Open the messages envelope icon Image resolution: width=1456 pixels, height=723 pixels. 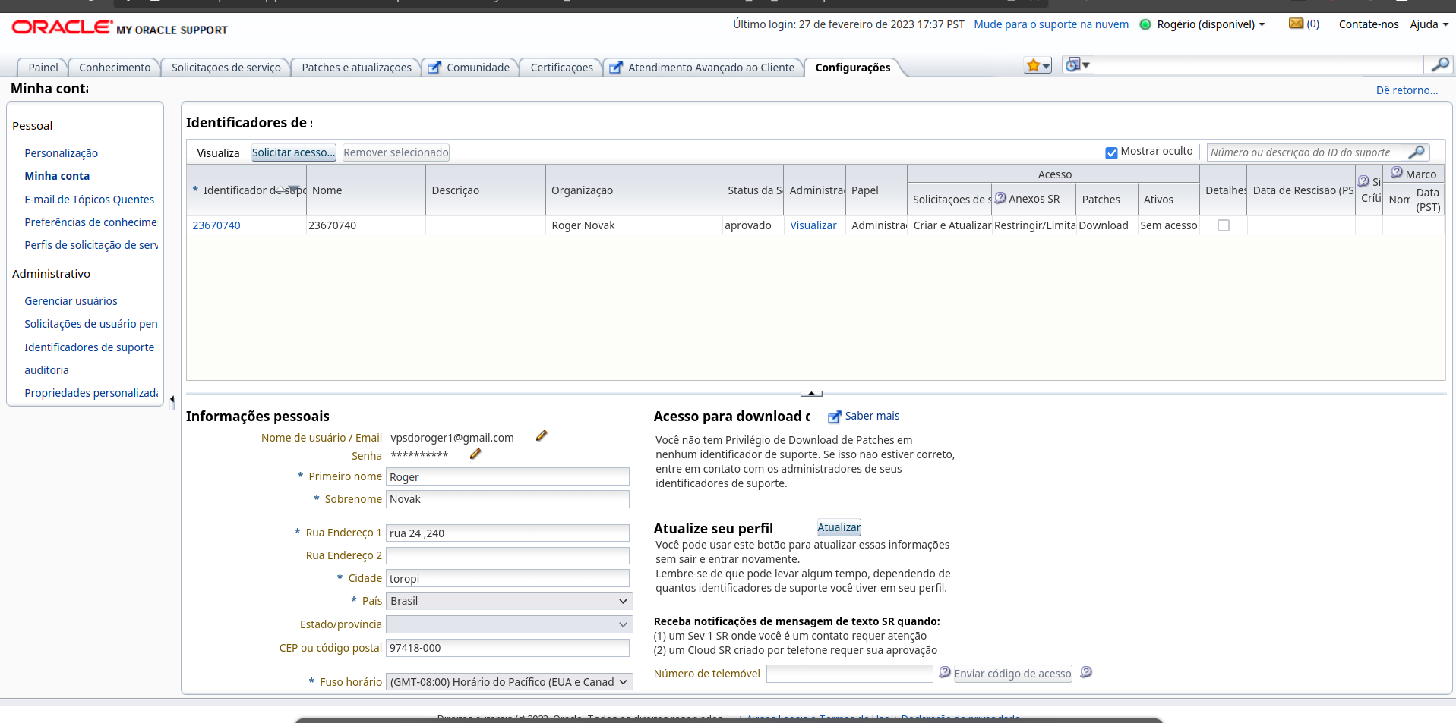1296,24
